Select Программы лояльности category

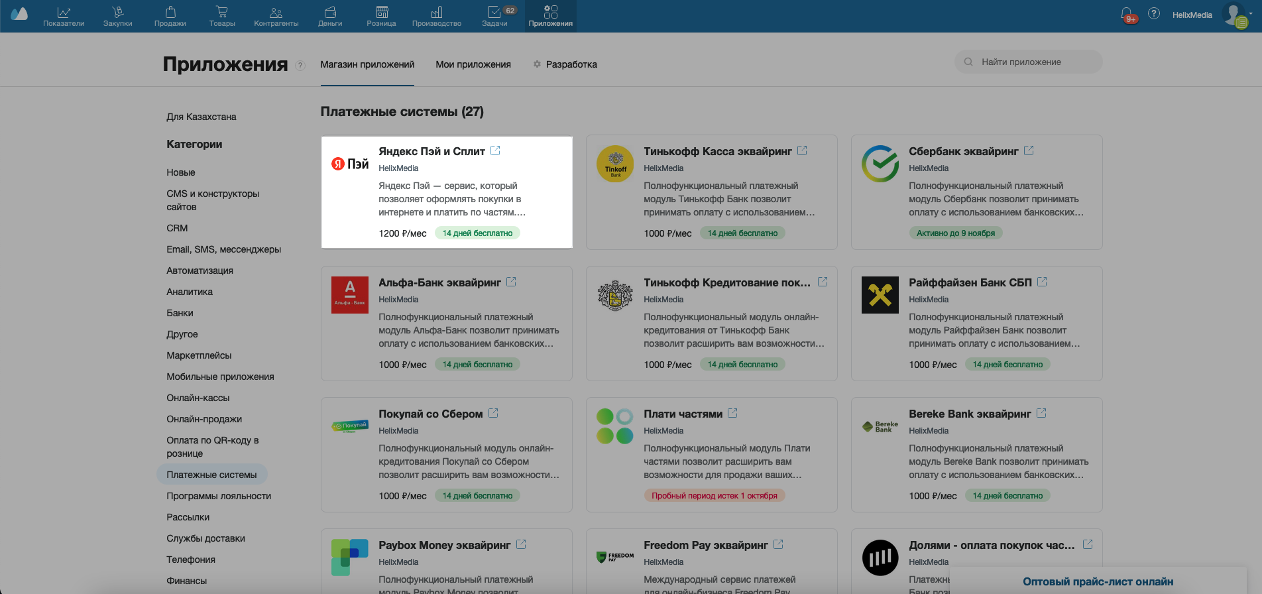click(219, 496)
